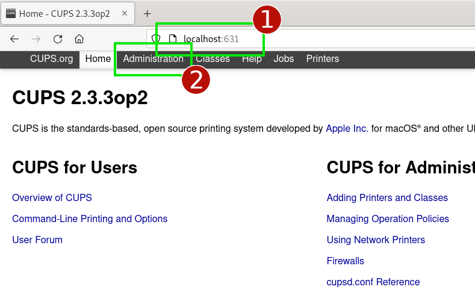The width and height of the screenshot is (475, 307).
Task: Open the Using Network Printers link
Action: coord(376,240)
